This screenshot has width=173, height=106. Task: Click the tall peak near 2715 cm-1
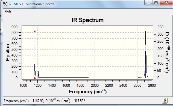145,55
